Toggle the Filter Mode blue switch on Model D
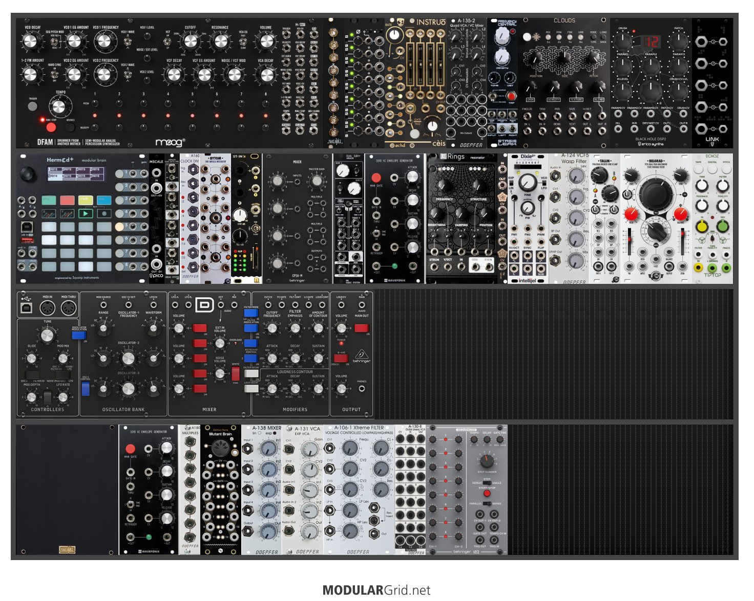 (x=250, y=313)
